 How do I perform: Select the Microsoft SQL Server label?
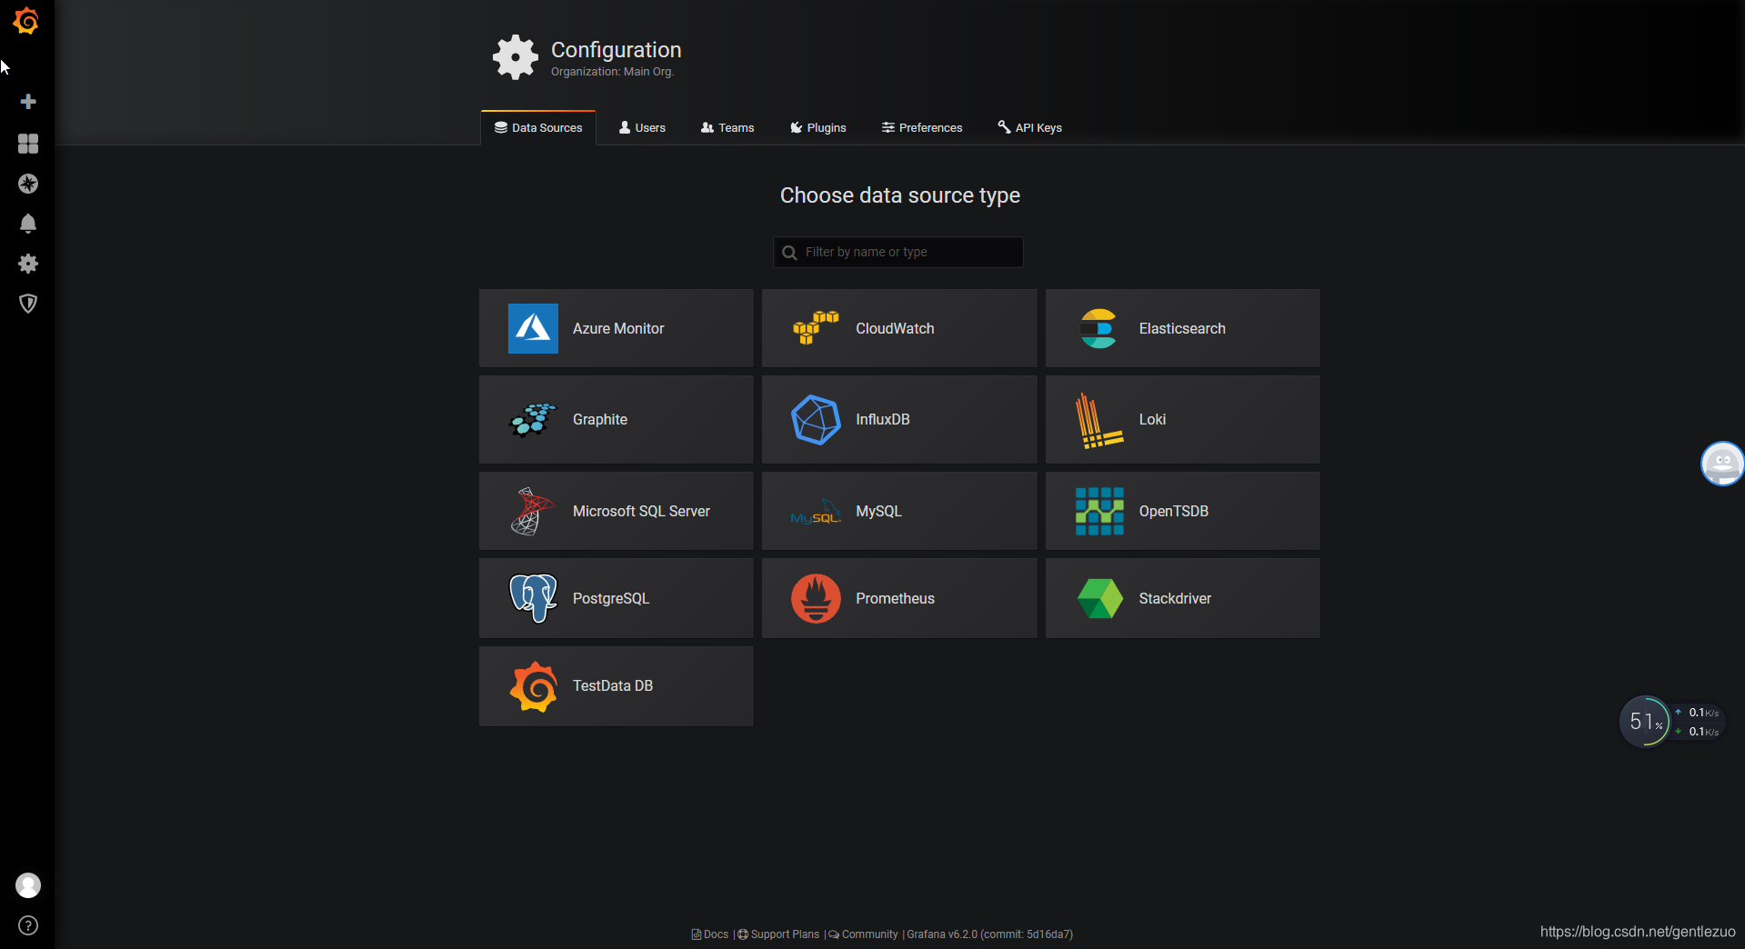[641, 512]
